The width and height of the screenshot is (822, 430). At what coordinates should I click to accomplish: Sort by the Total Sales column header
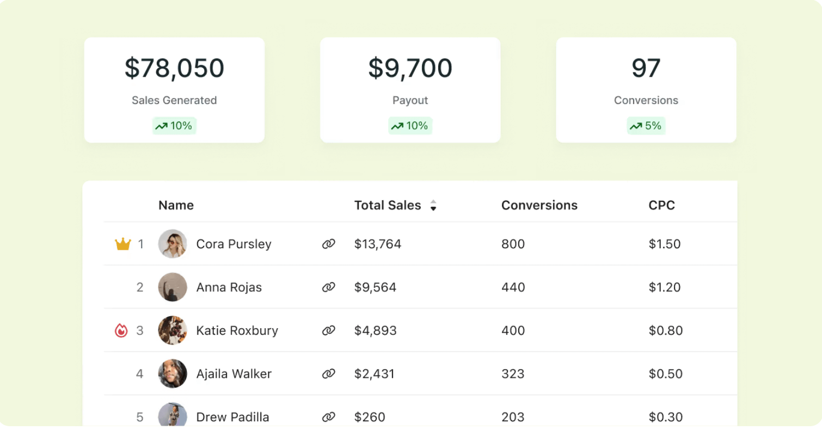click(x=388, y=205)
